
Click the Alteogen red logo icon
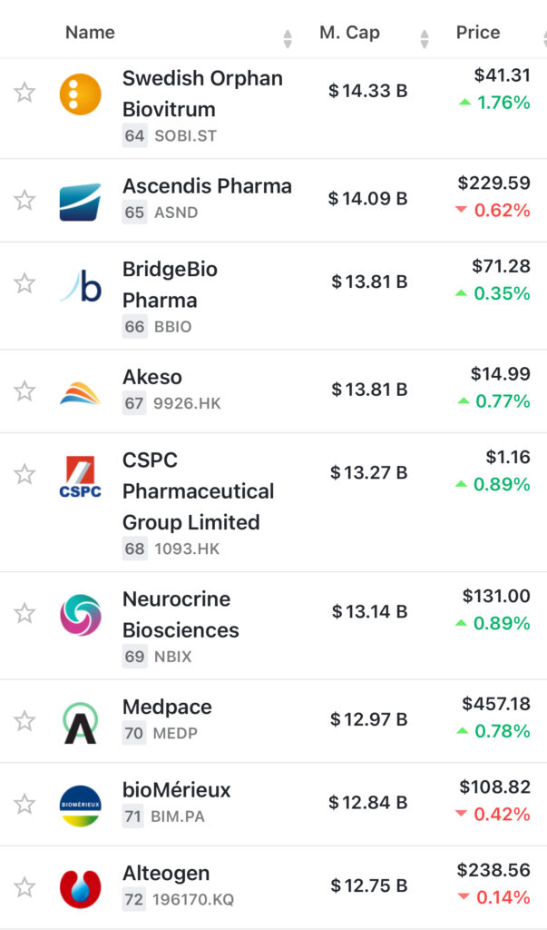pos(81,889)
